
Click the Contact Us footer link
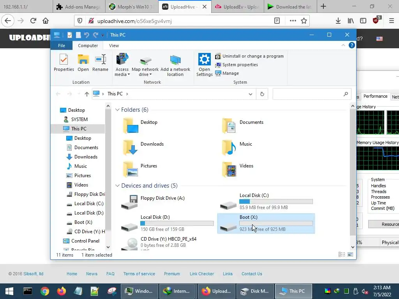point(252,274)
